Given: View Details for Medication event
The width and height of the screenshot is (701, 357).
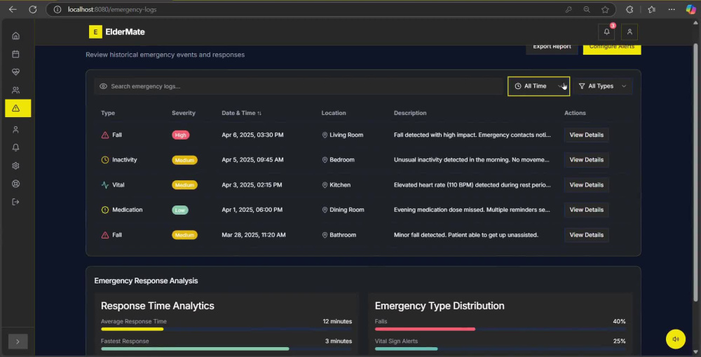Looking at the screenshot, I should [586, 210].
